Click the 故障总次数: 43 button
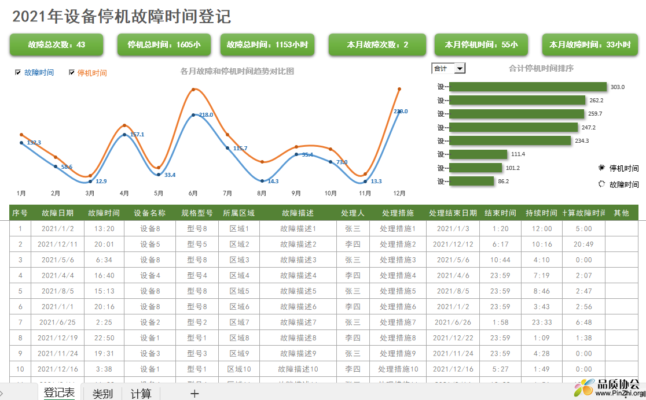 57,45
